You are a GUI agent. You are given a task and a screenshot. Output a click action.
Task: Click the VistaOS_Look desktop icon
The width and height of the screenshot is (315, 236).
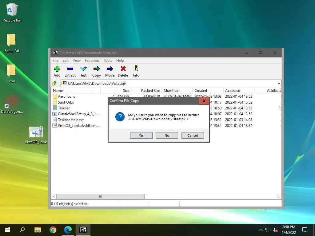click(36, 135)
